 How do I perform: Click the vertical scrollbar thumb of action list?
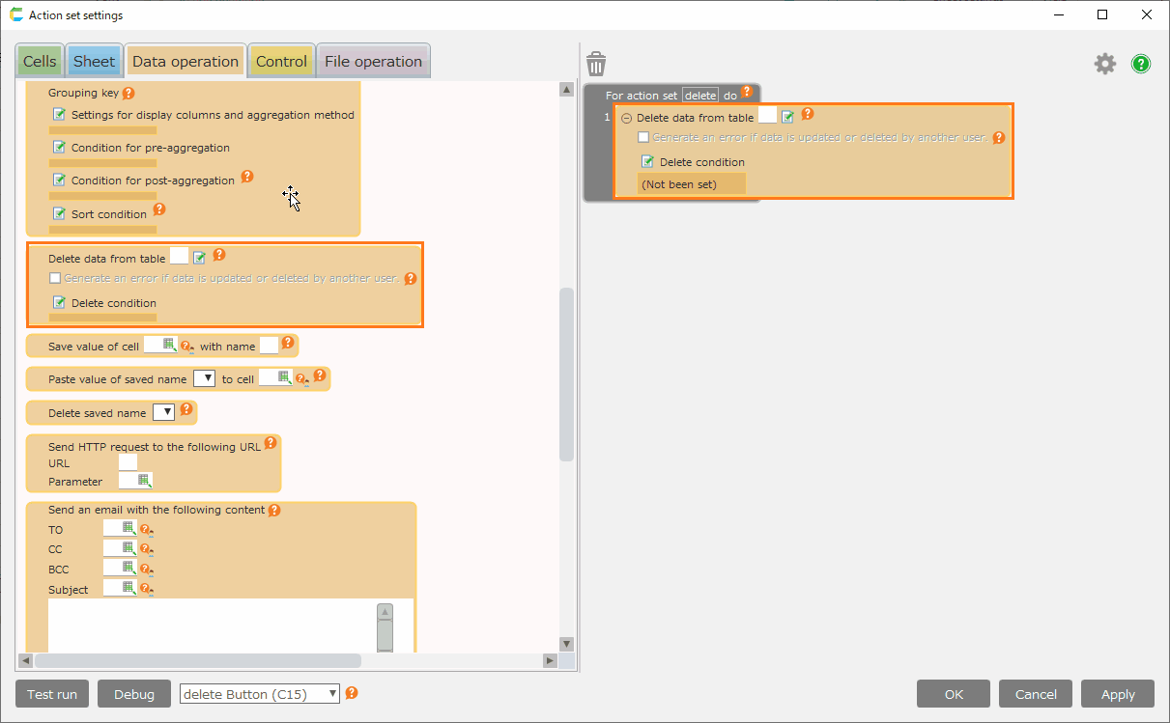coord(566,375)
